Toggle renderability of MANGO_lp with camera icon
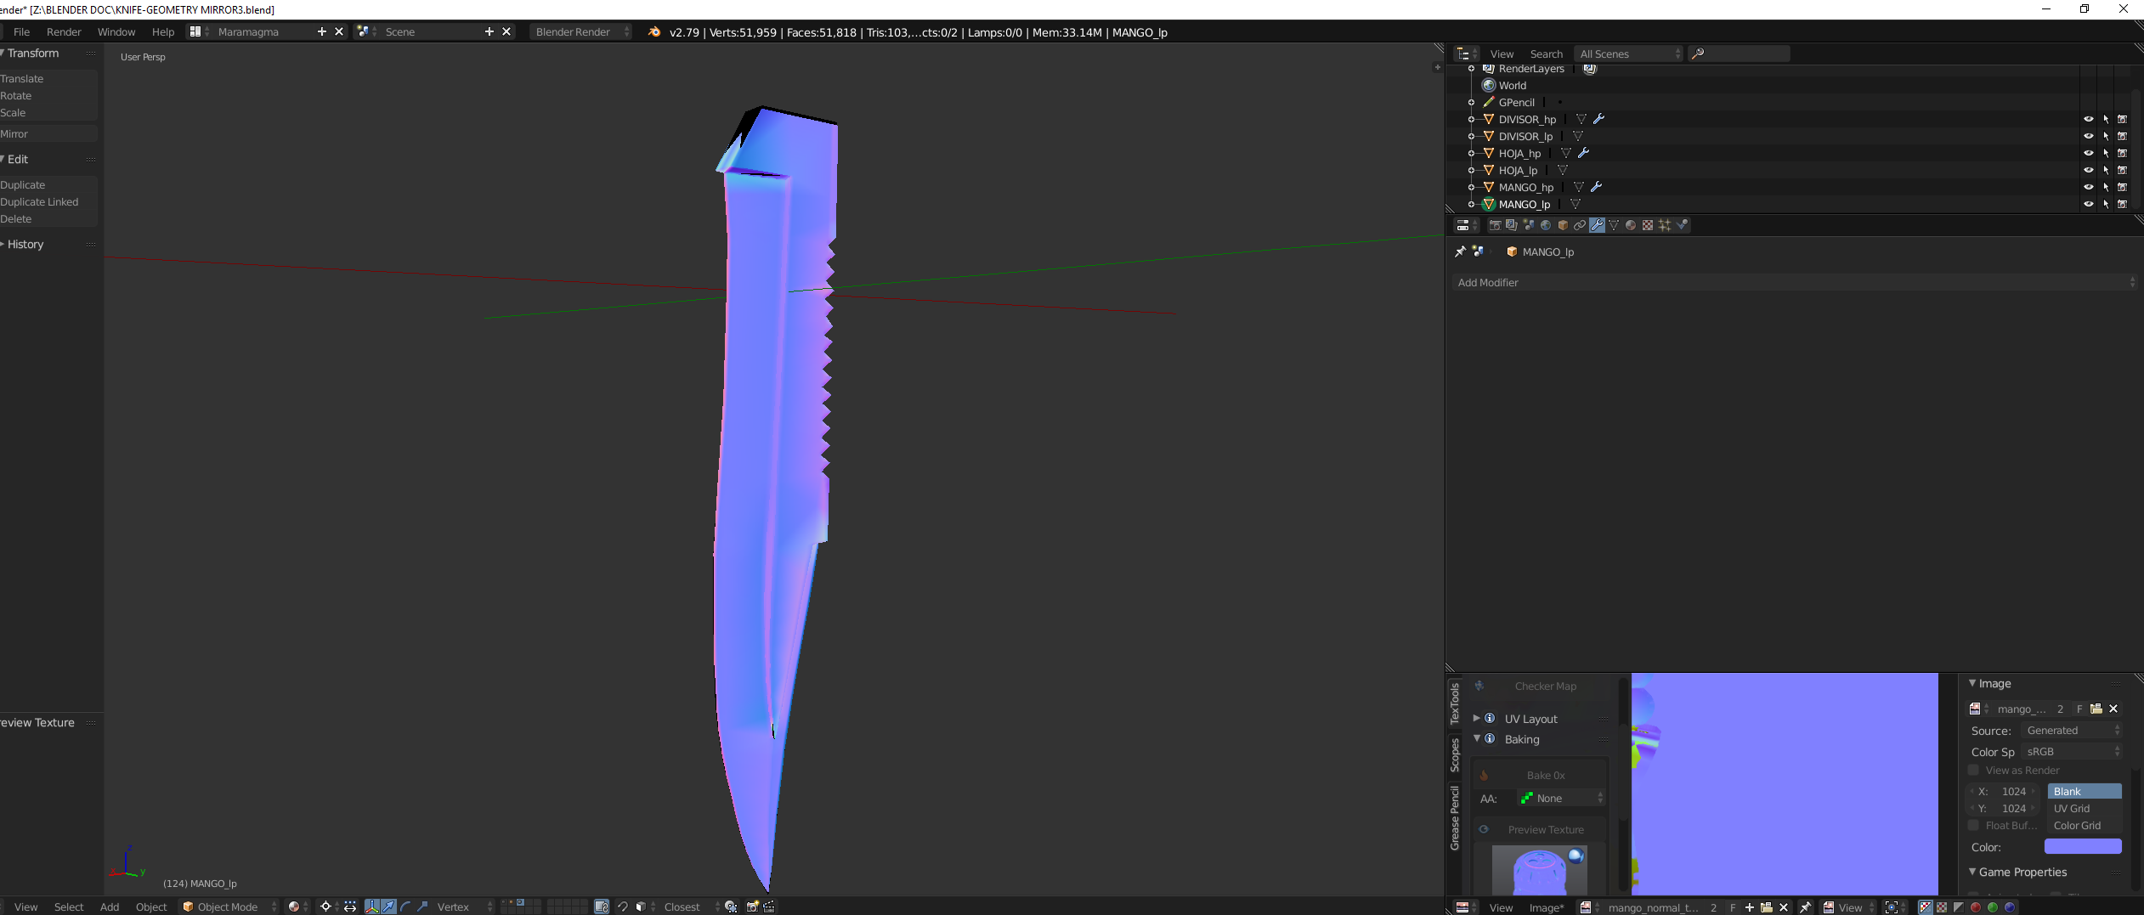Viewport: 2144px width, 915px height. pos(2122,204)
